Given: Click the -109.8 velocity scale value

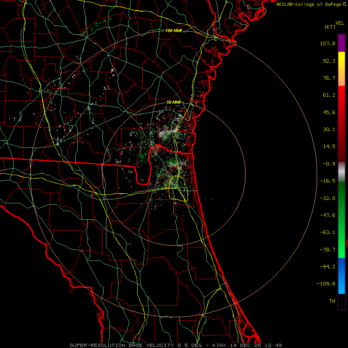Looking at the screenshot, I should tap(326, 284).
